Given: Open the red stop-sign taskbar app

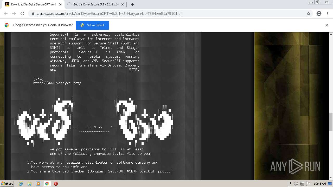Looking at the screenshot, I should pyautogui.click(x=56, y=184).
